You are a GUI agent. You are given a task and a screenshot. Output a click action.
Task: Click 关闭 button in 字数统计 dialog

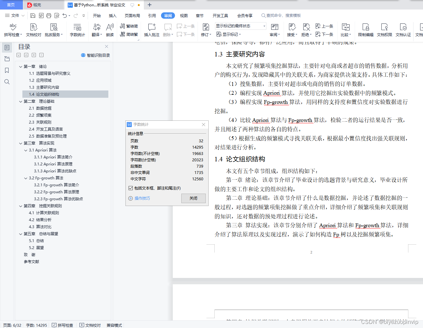tap(193, 198)
